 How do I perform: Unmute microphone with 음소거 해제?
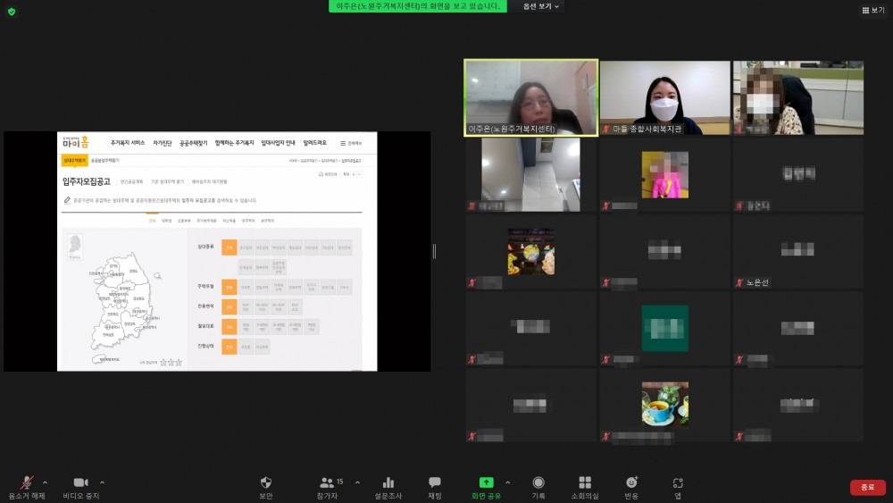27,483
